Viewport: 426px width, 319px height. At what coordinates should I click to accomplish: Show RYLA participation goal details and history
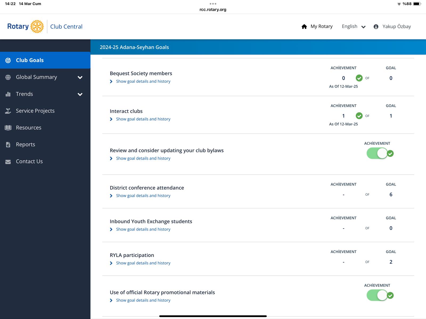(143, 263)
